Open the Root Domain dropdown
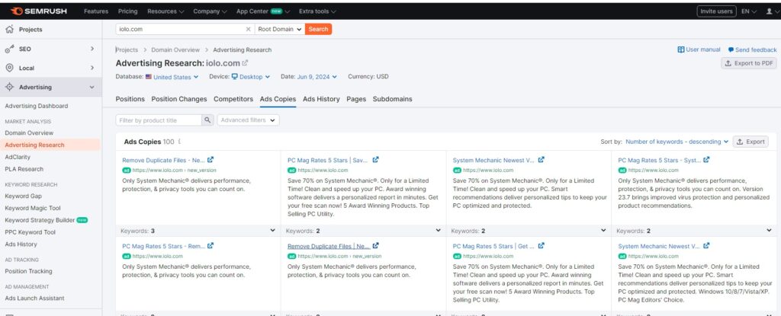This screenshot has height=316, width=781. [x=280, y=30]
